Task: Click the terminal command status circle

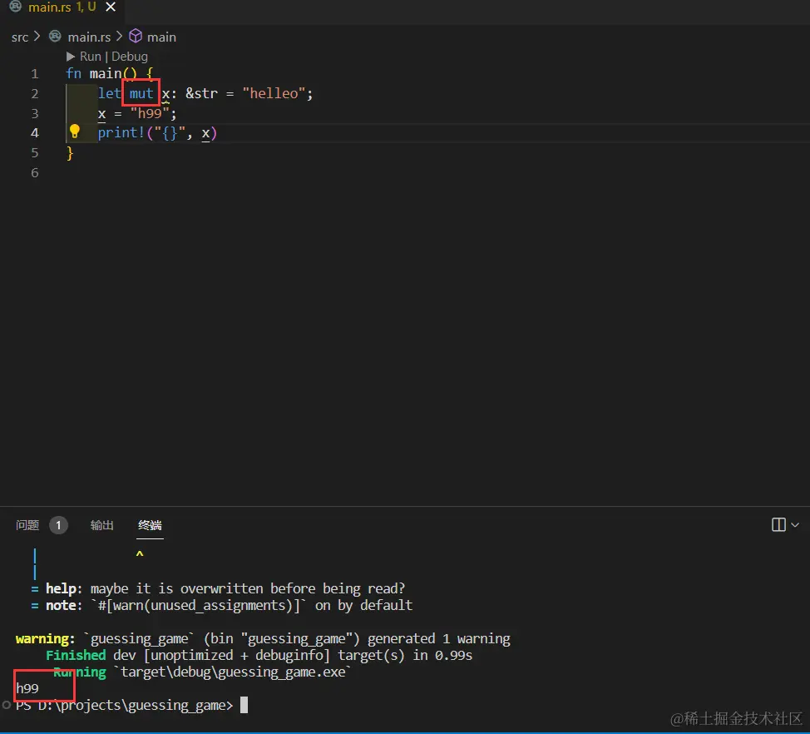Action: pos(6,705)
